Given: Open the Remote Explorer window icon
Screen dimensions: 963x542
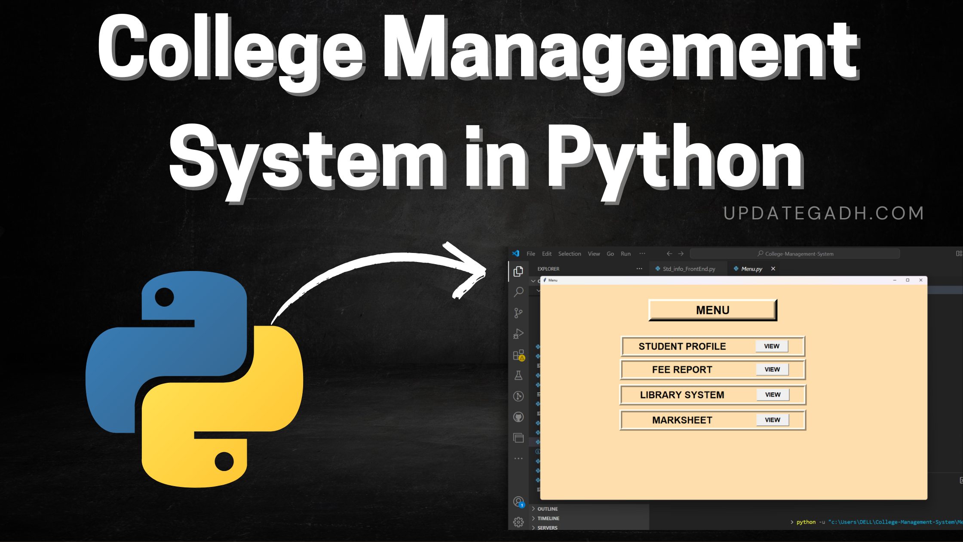Looking at the screenshot, I should click(518, 438).
